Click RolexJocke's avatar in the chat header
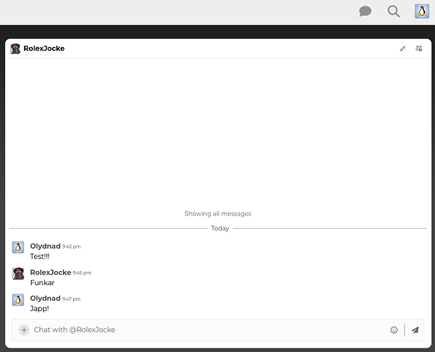 pos(15,49)
